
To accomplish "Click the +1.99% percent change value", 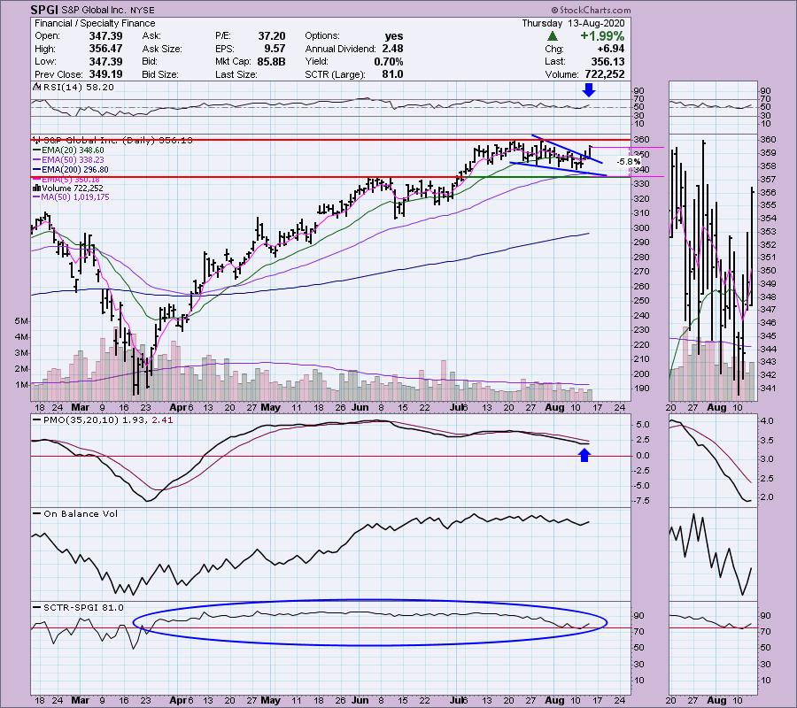I will 602,36.
